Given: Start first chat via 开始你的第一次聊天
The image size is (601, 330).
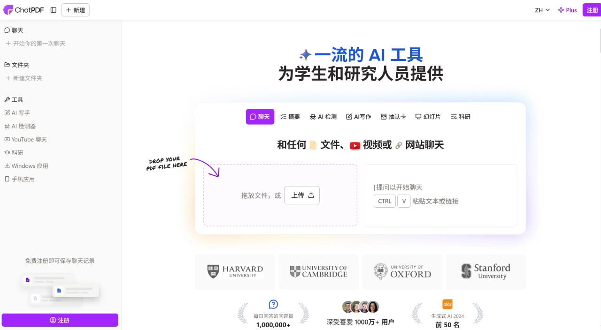Looking at the screenshot, I should pos(36,44).
